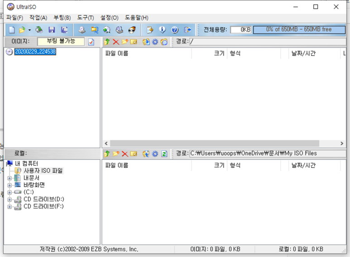The image size is (350, 257).
Task: Click the 부팅 불가능 boot status box
Action: [x=61, y=42]
